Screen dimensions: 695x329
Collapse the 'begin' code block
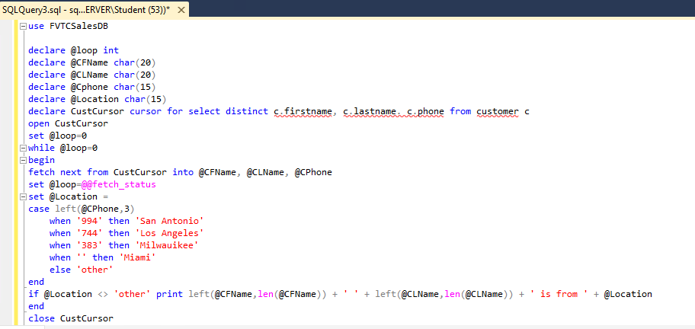23,160
